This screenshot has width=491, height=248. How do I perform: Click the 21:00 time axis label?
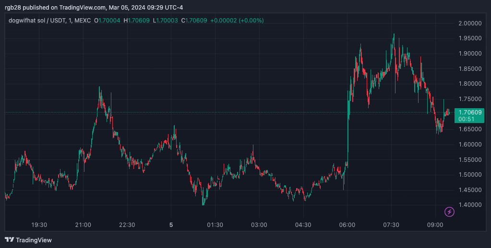click(x=84, y=225)
